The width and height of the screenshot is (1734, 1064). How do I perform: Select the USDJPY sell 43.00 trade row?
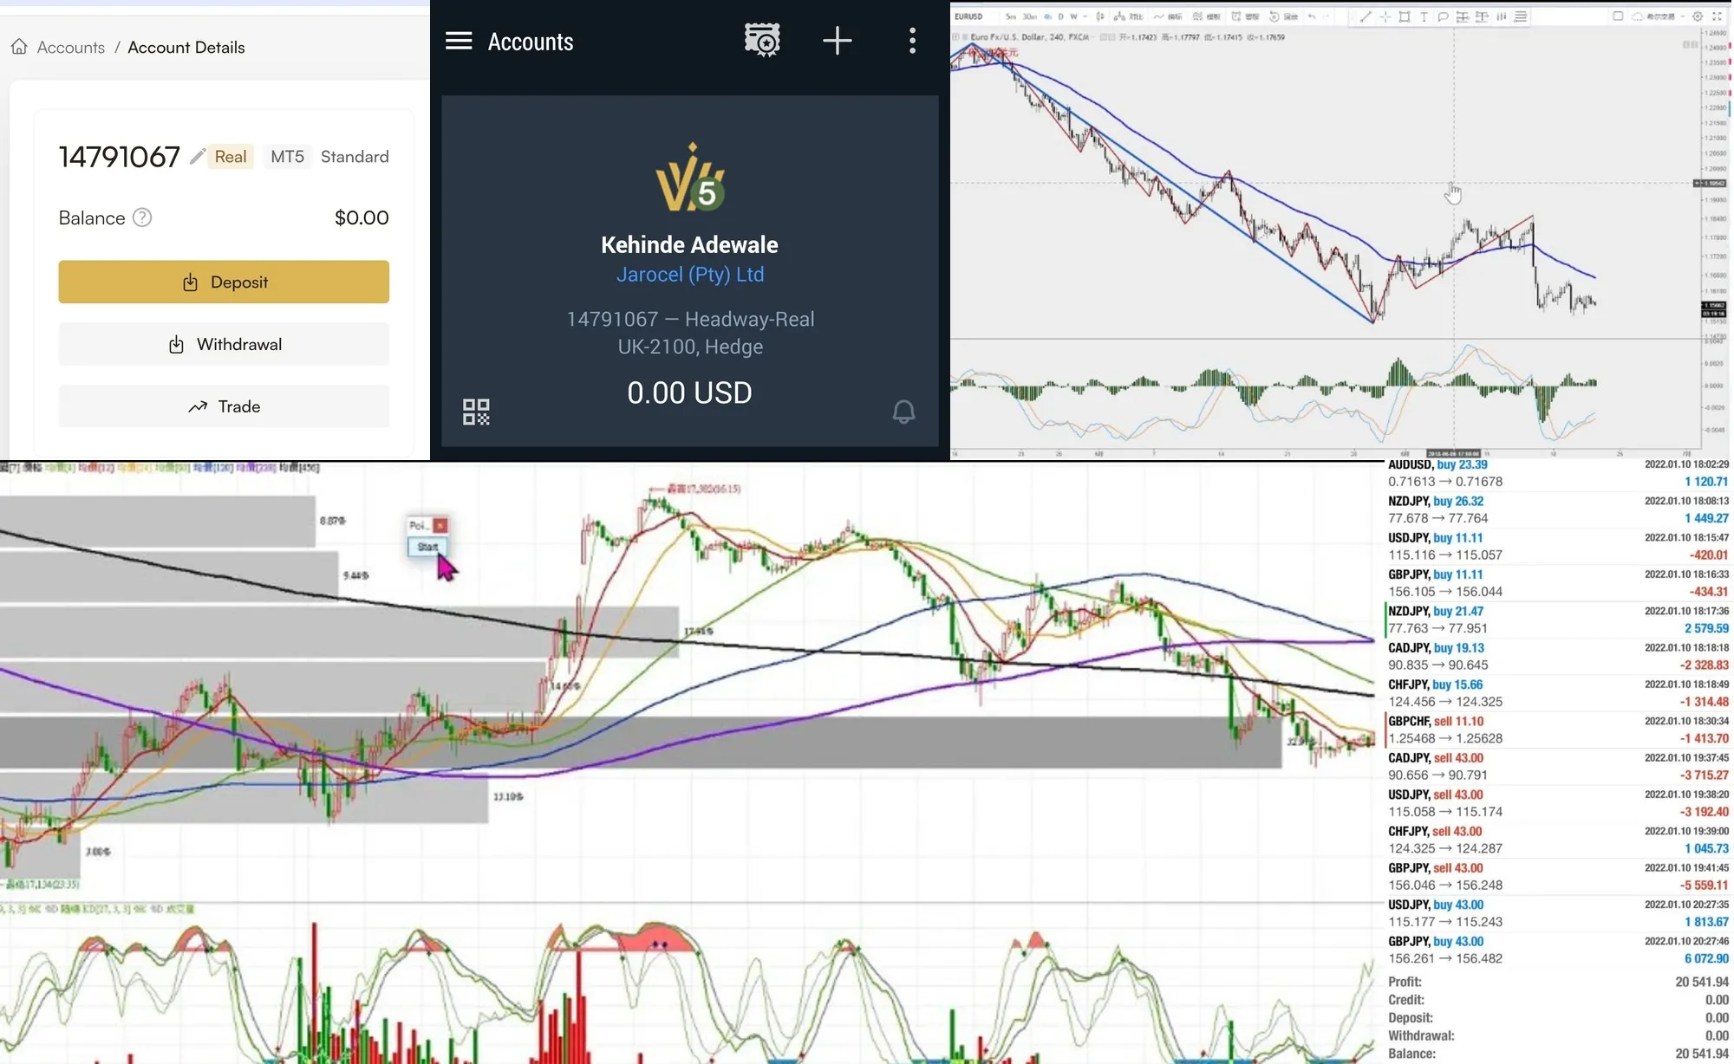click(x=1558, y=803)
